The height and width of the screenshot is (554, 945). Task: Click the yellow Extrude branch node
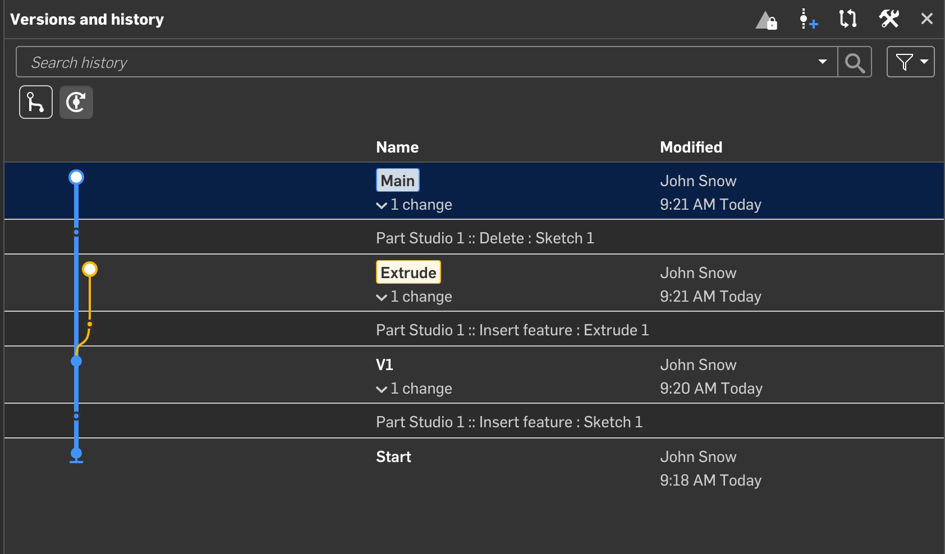pyautogui.click(x=90, y=269)
